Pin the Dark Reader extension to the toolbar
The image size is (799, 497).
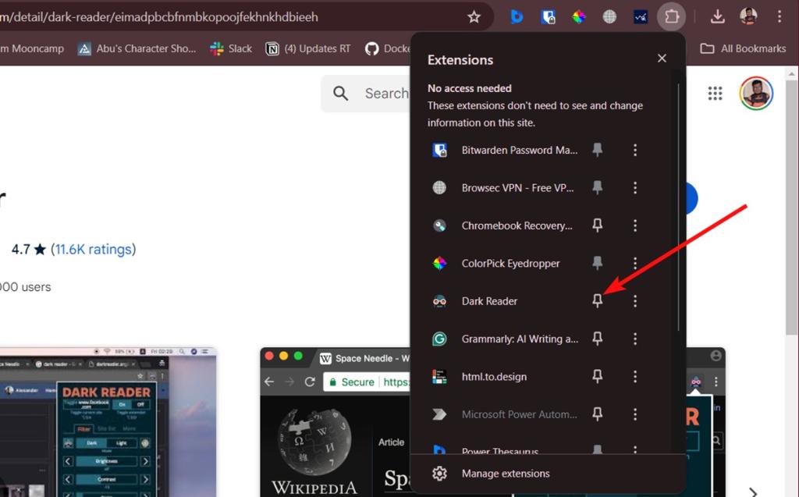pos(598,300)
